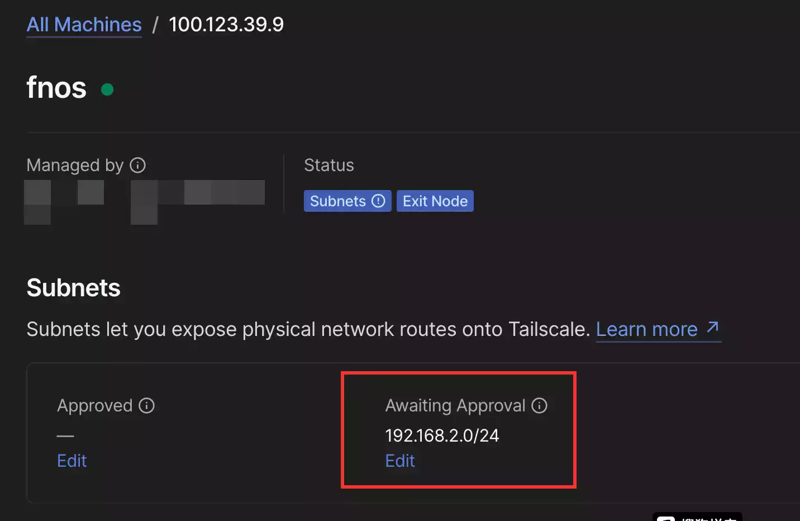
Task: Click the external arrow icon after Learn more
Action: (x=712, y=328)
